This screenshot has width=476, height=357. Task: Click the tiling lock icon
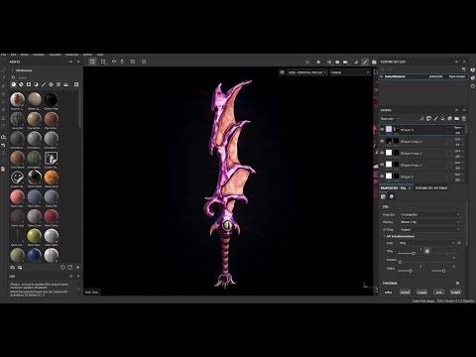click(426, 251)
